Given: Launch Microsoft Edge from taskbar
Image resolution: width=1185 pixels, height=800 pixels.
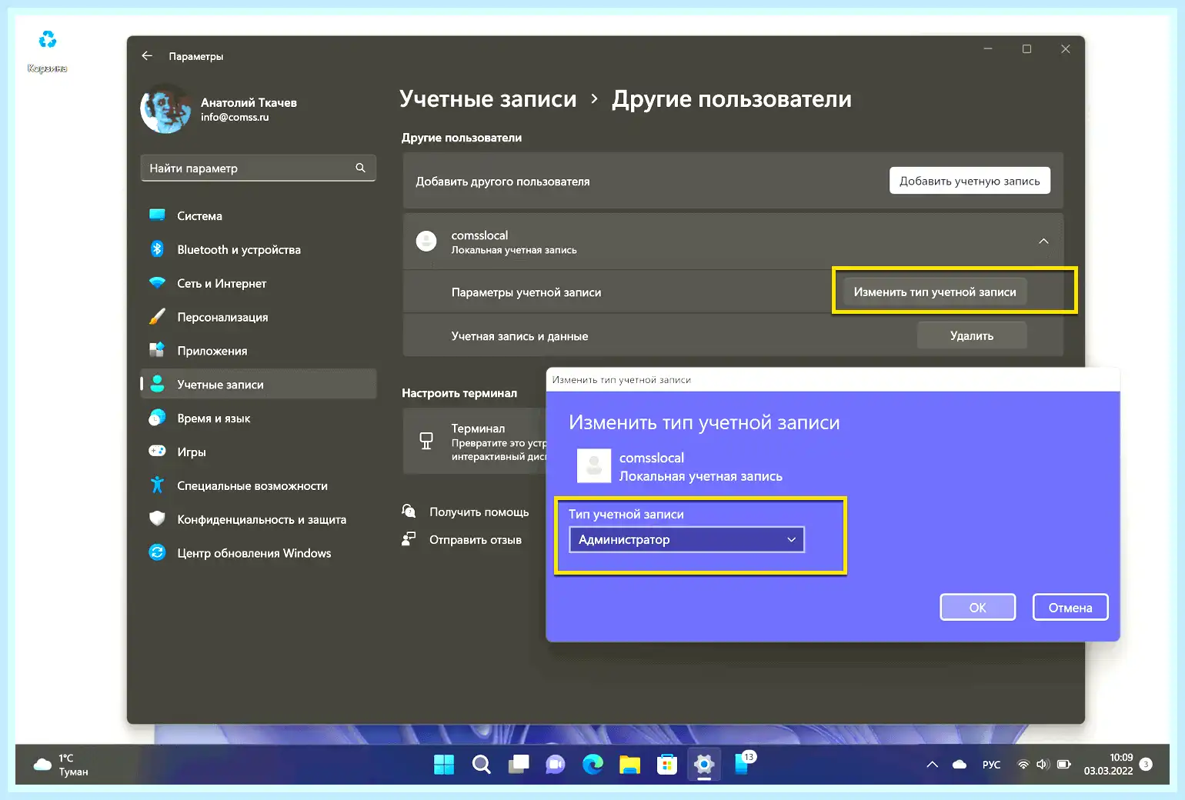Looking at the screenshot, I should point(592,765).
